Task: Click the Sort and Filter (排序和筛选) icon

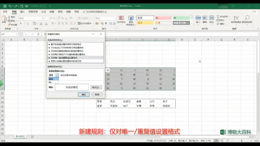Action: pyautogui.click(x=236, y=18)
